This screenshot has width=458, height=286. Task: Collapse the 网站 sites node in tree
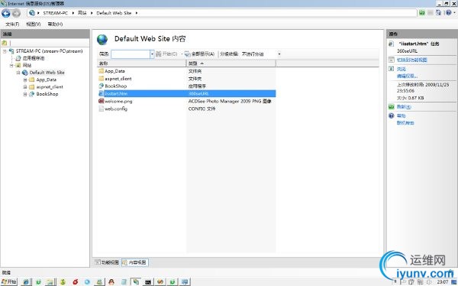11,65
